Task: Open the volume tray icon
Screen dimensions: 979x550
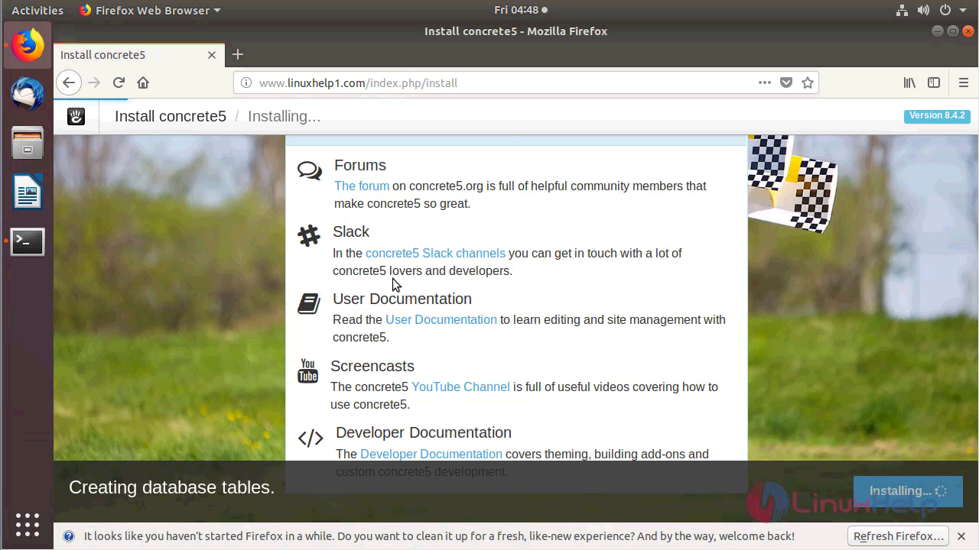Action: [923, 10]
